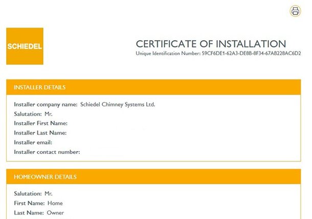Click the print icon at top right
This screenshot has height=219, width=312.
tap(295, 11)
